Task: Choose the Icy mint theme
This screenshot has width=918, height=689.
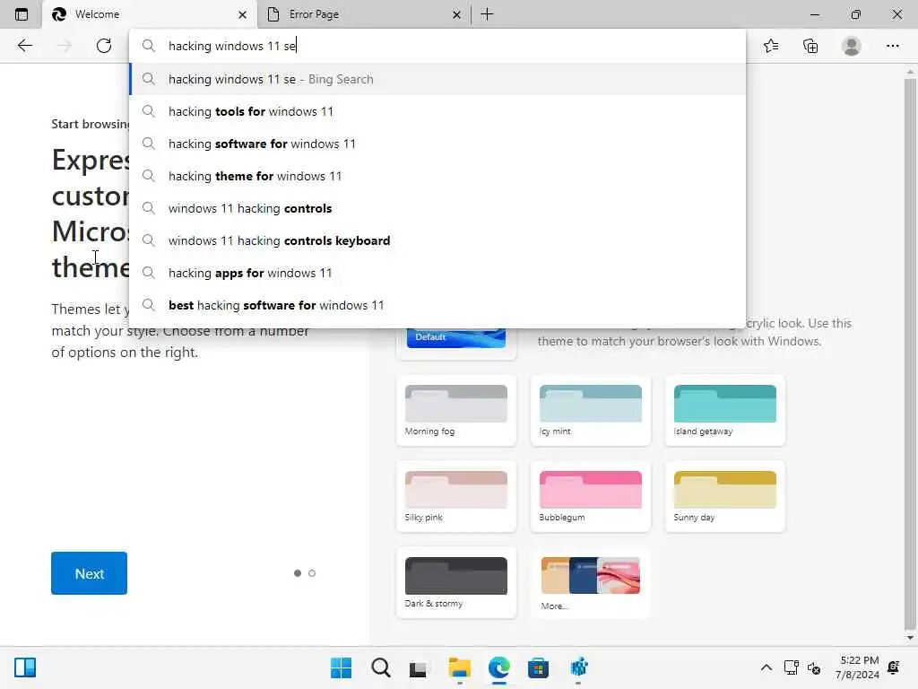Action: coord(590,411)
